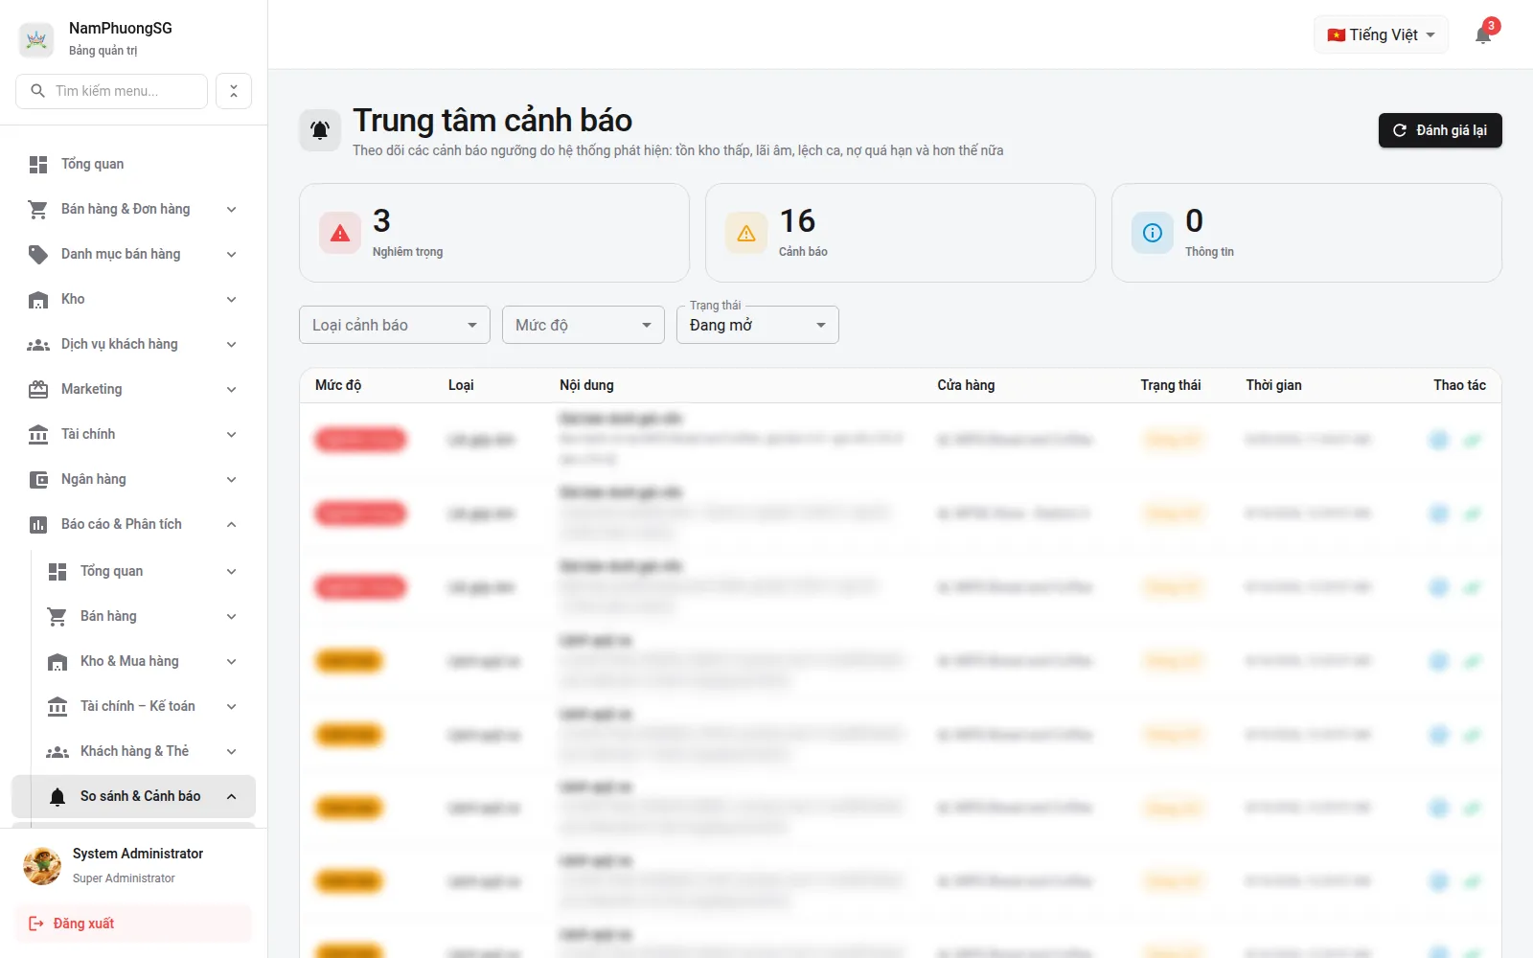Click the Cảnh báo summary card count 16
The height and width of the screenshot is (958, 1533).
[797, 221]
